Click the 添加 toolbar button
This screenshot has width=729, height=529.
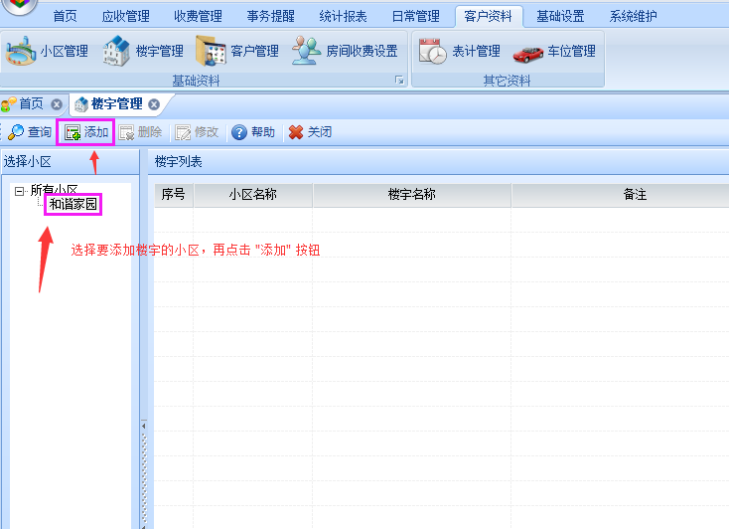pyautogui.click(x=85, y=132)
